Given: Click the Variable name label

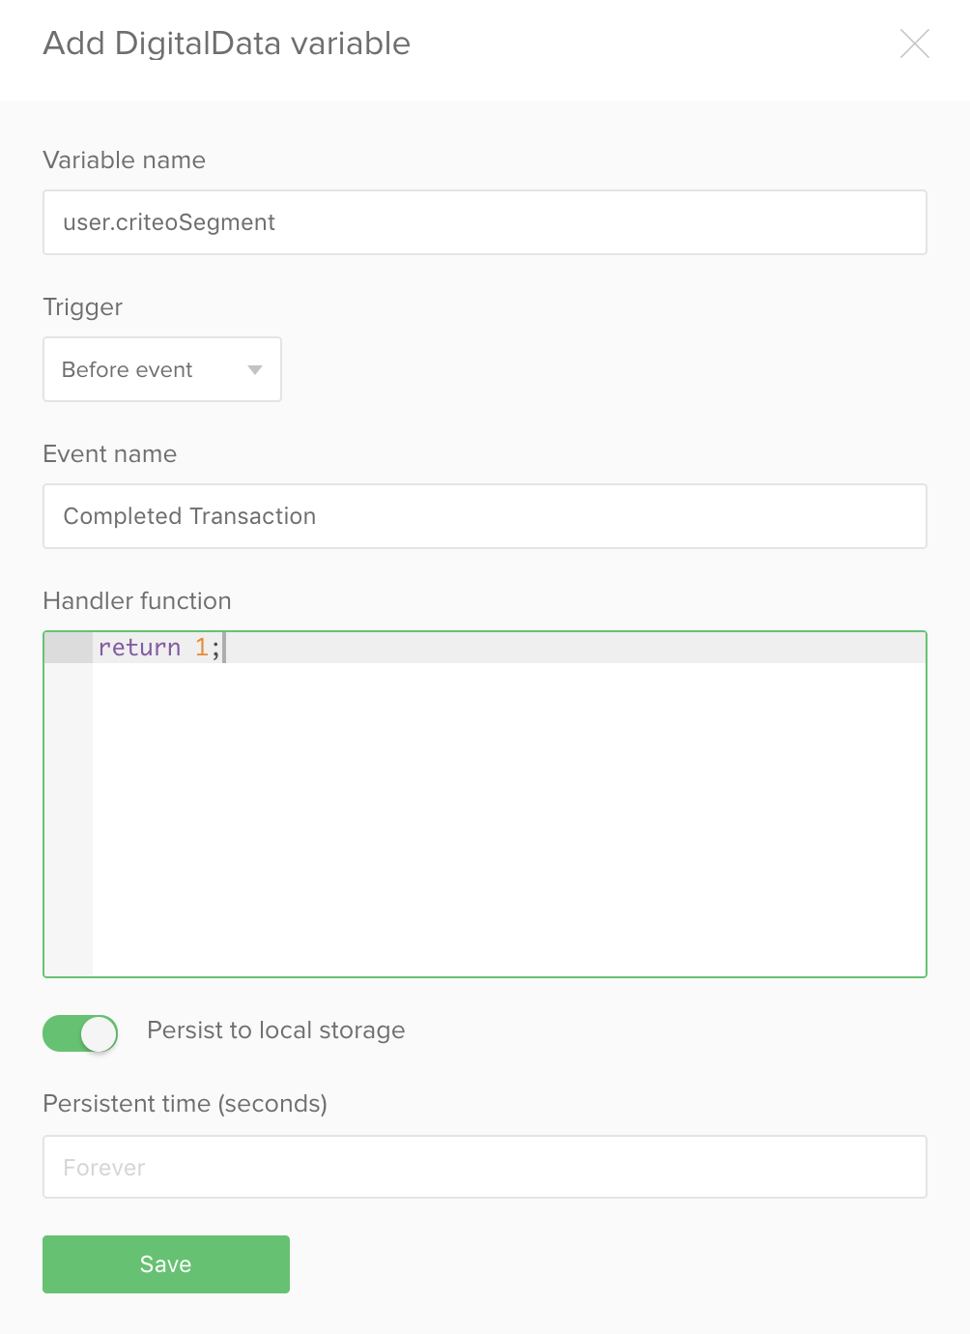Looking at the screenshot, I should [125, 160].
